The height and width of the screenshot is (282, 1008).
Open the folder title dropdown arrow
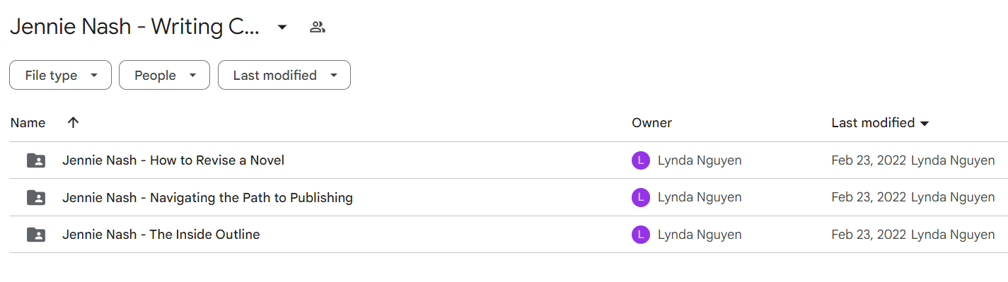click(x=282, y=28)
